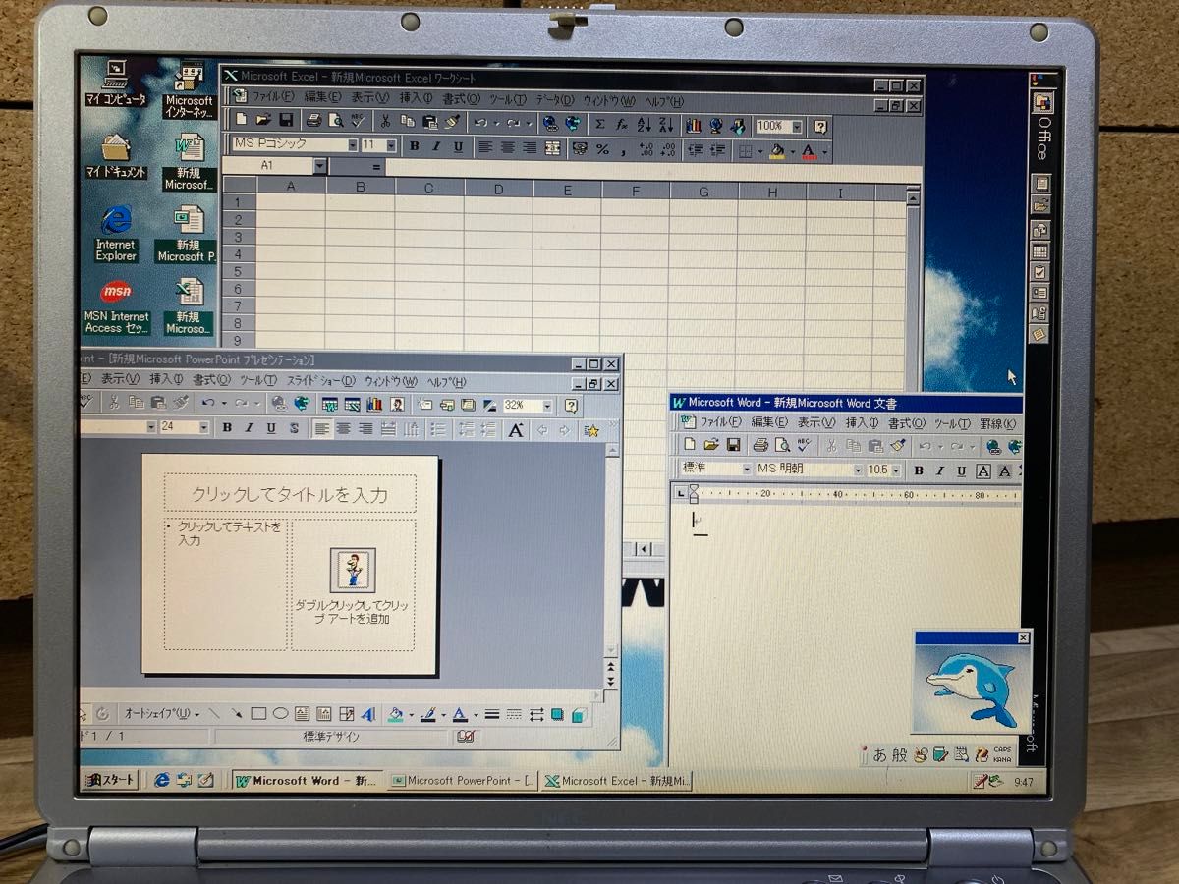Click Increase Decimal icon in Excel
Screen dimensions: 1179x884
click(x=646, y=150)
